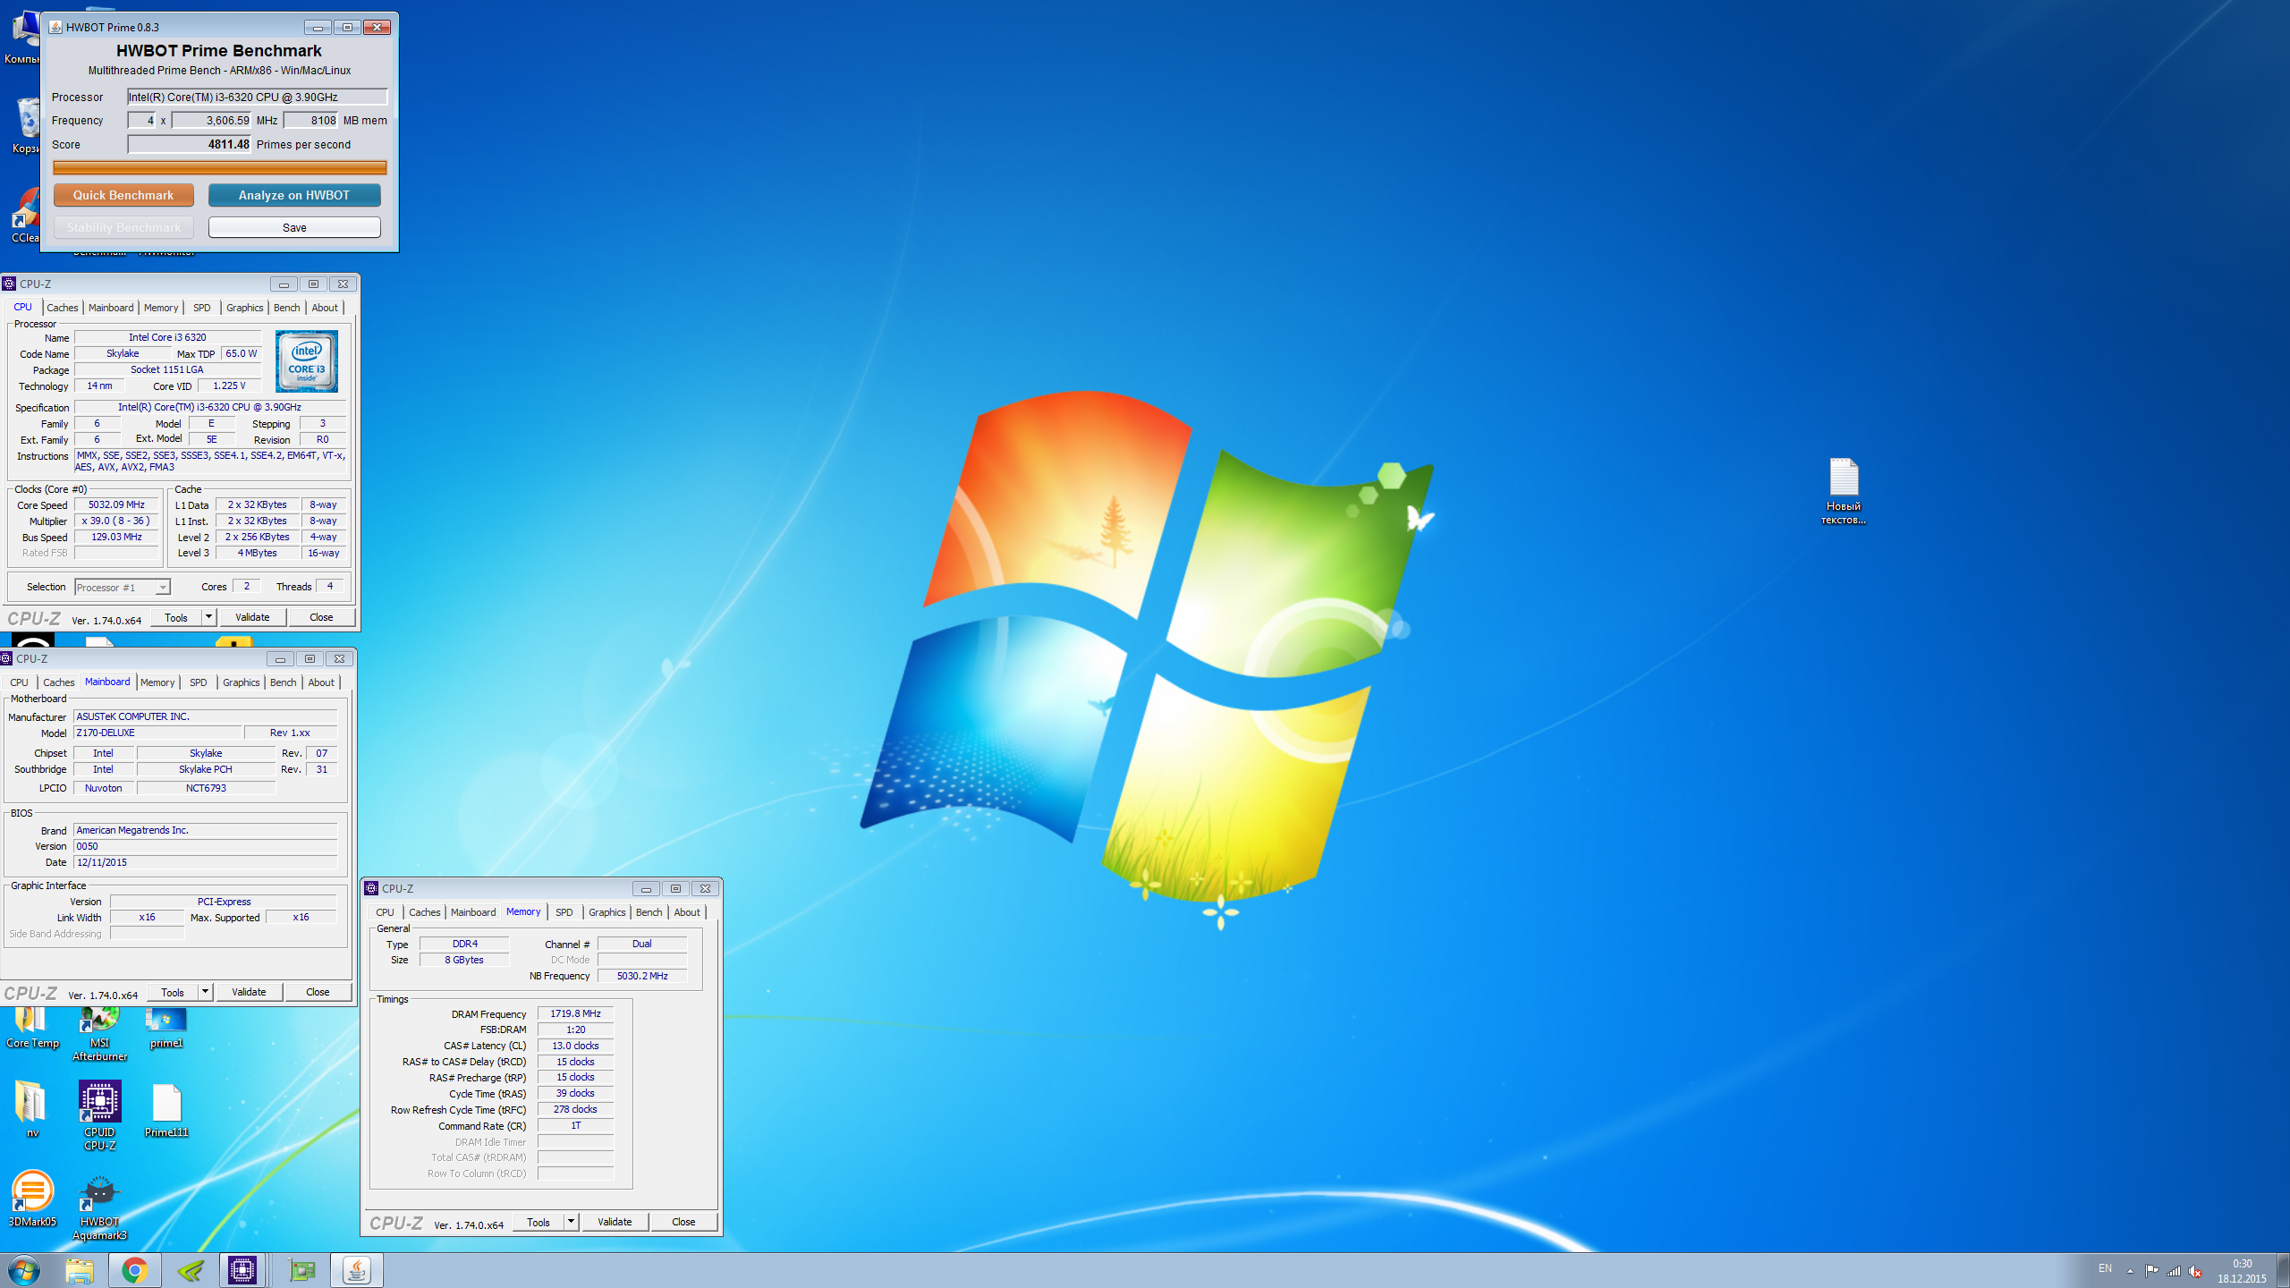The image size is (2290, 1288).
Task: Click the orange benchmark progress bar
Action: (x=219, y=167)
